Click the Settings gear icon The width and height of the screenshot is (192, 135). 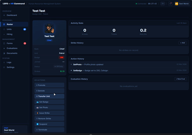(4, 67)
